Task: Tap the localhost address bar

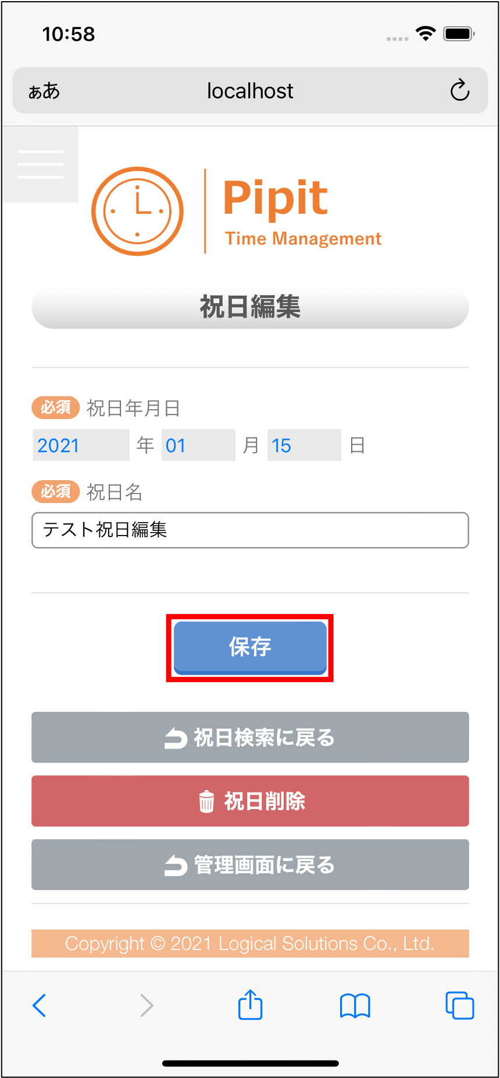Action: tap(250, 91)
